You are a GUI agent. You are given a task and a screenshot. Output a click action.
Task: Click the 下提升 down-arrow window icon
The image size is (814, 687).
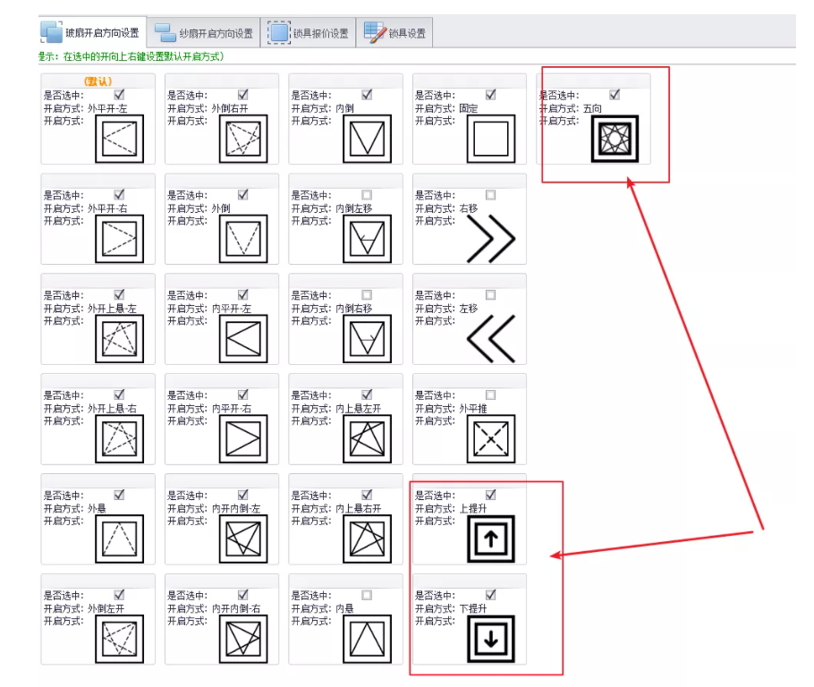pos(490,639)
